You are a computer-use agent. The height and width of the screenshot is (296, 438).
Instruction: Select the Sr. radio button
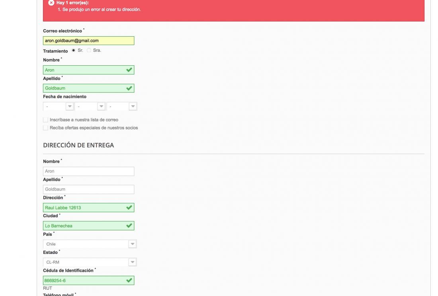point(74,50)
